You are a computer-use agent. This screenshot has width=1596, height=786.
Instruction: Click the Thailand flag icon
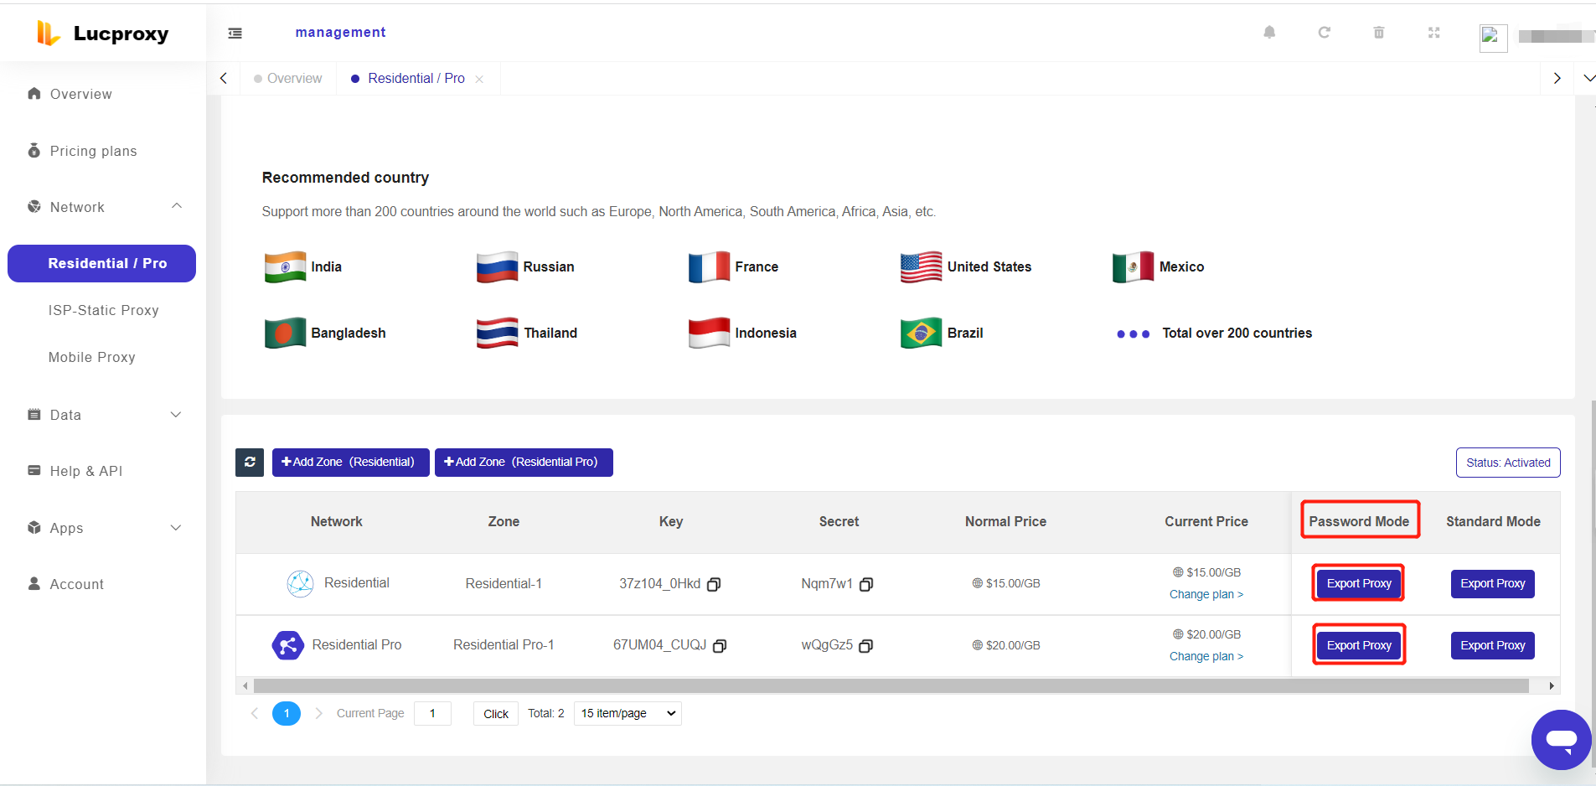coord(497,333)
